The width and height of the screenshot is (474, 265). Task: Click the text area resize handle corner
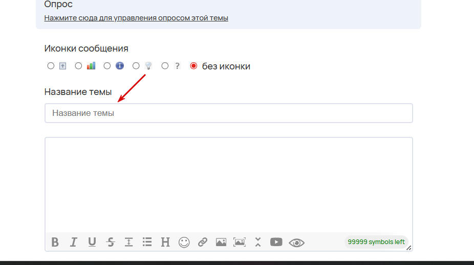coord(408,248)
